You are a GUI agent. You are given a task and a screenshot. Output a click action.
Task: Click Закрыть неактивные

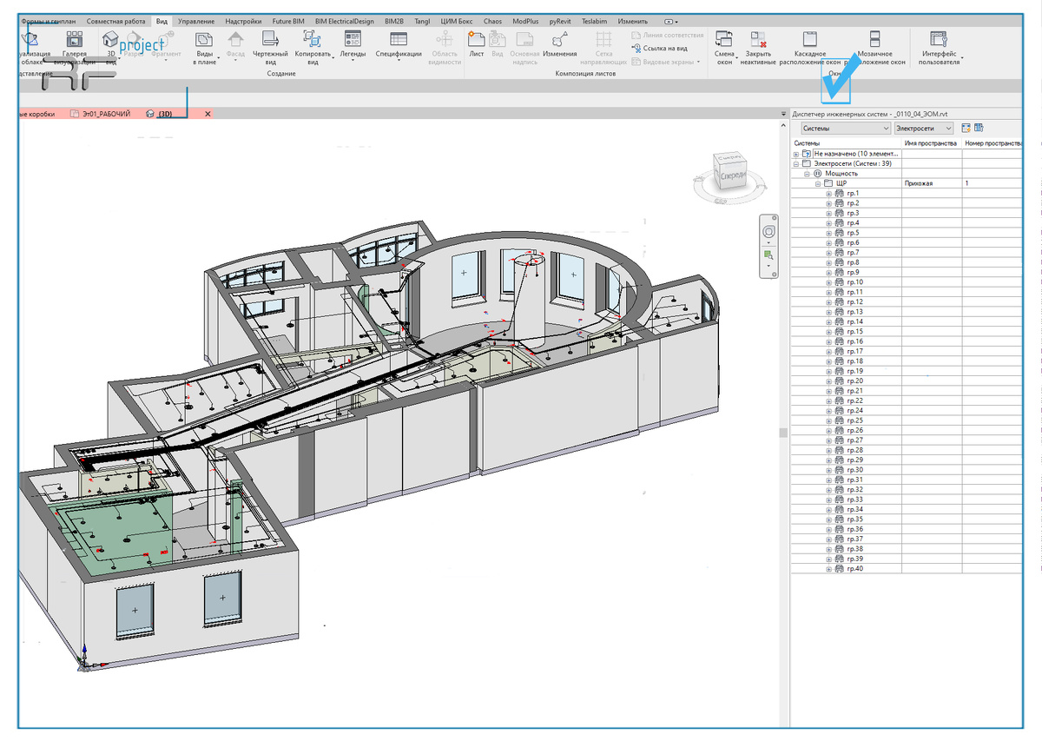pyautogui.click(x=760, y=47)
